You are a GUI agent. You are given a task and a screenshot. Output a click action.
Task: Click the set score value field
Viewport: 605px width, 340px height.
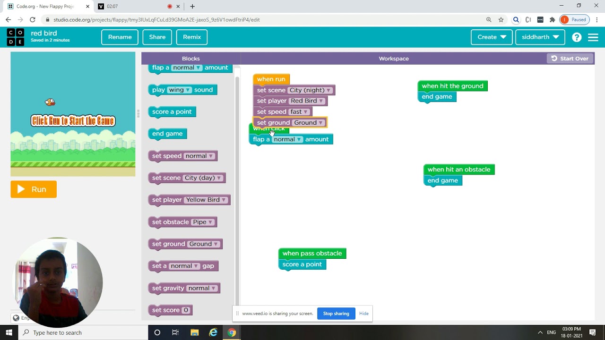186,310
